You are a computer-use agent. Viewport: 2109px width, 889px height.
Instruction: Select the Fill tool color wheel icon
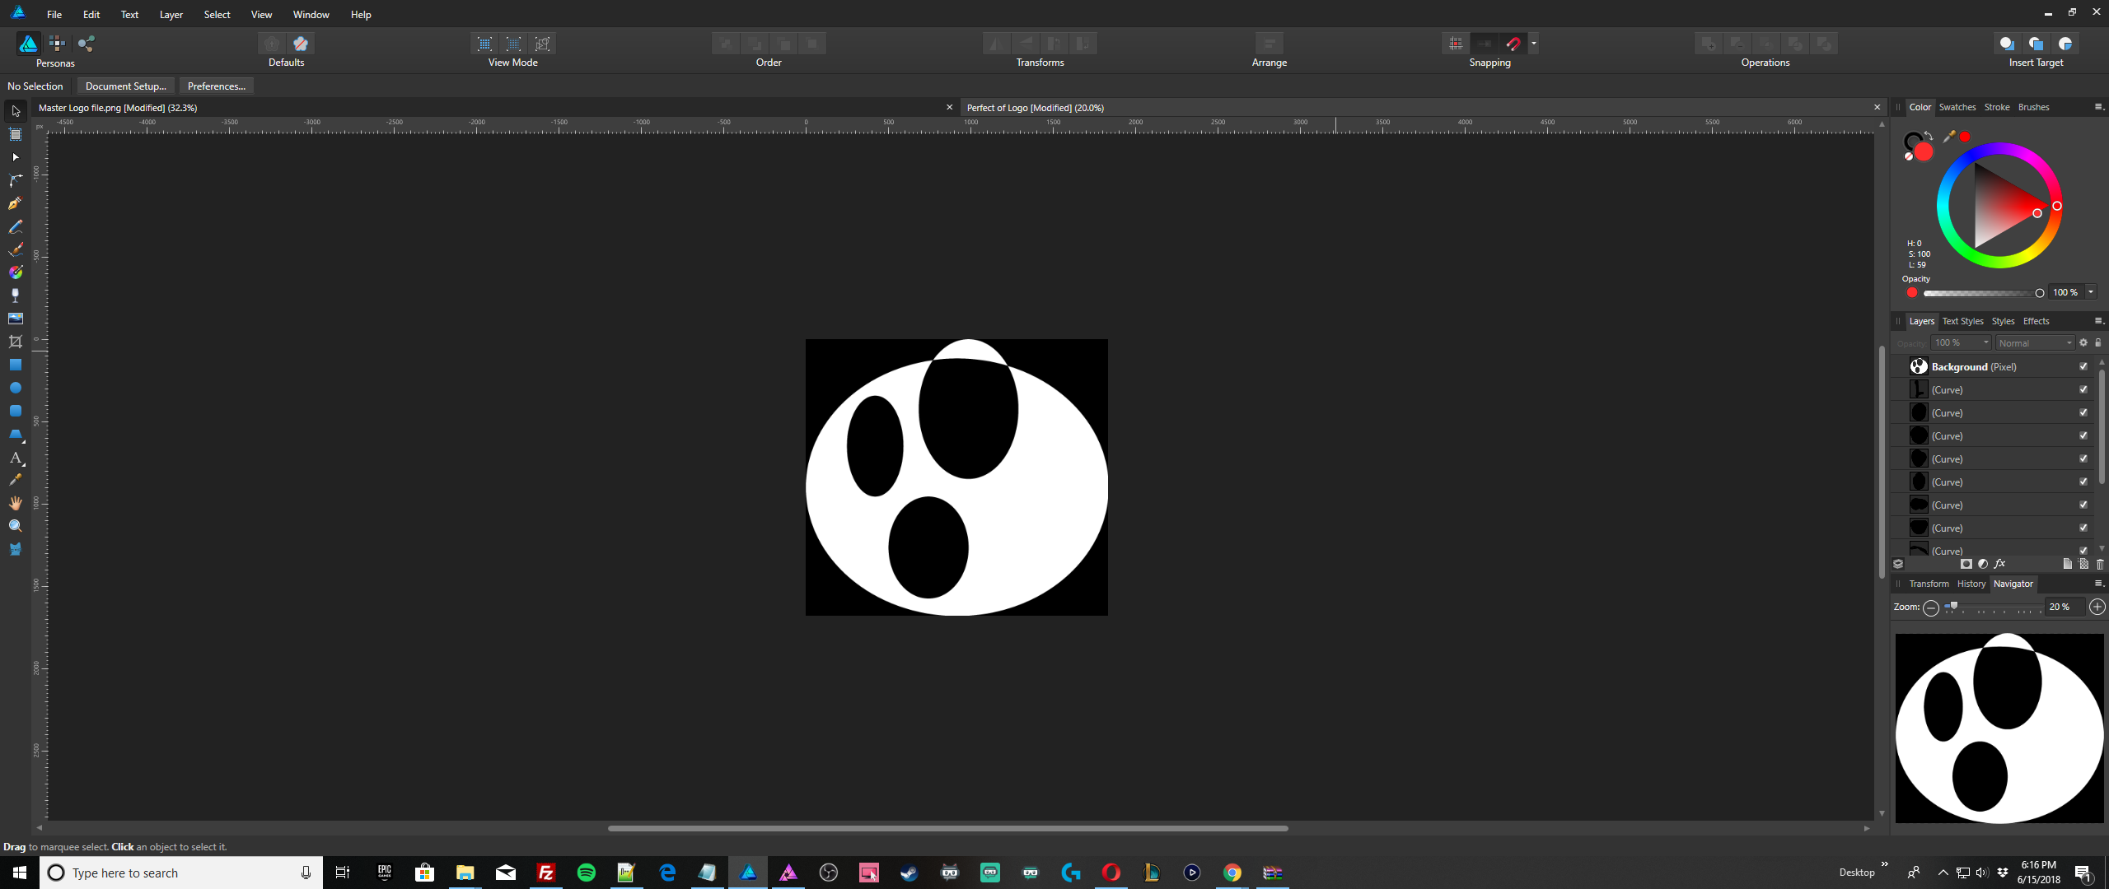coord(16,272)
